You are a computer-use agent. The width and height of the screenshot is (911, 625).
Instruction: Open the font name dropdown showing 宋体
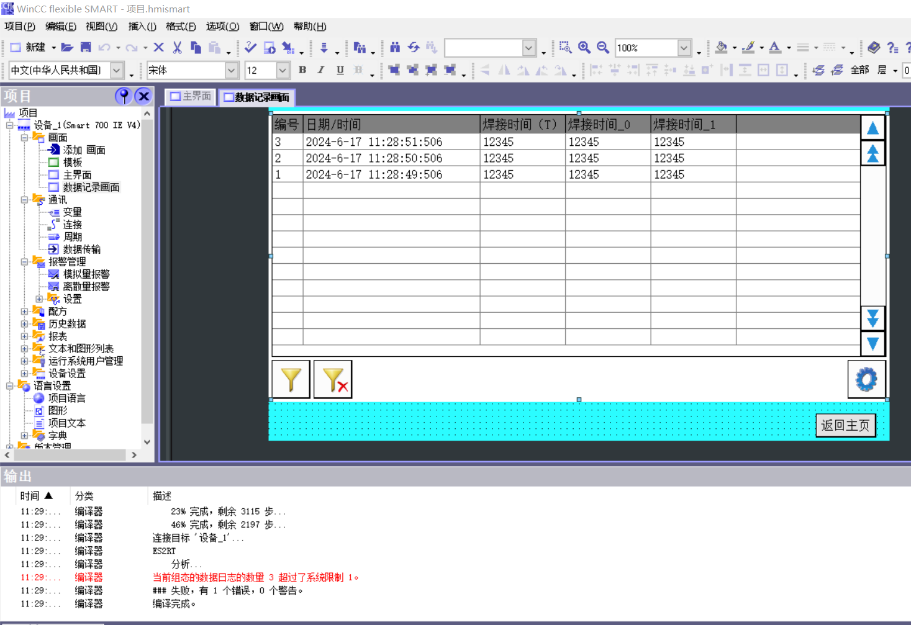pos(231,70)
